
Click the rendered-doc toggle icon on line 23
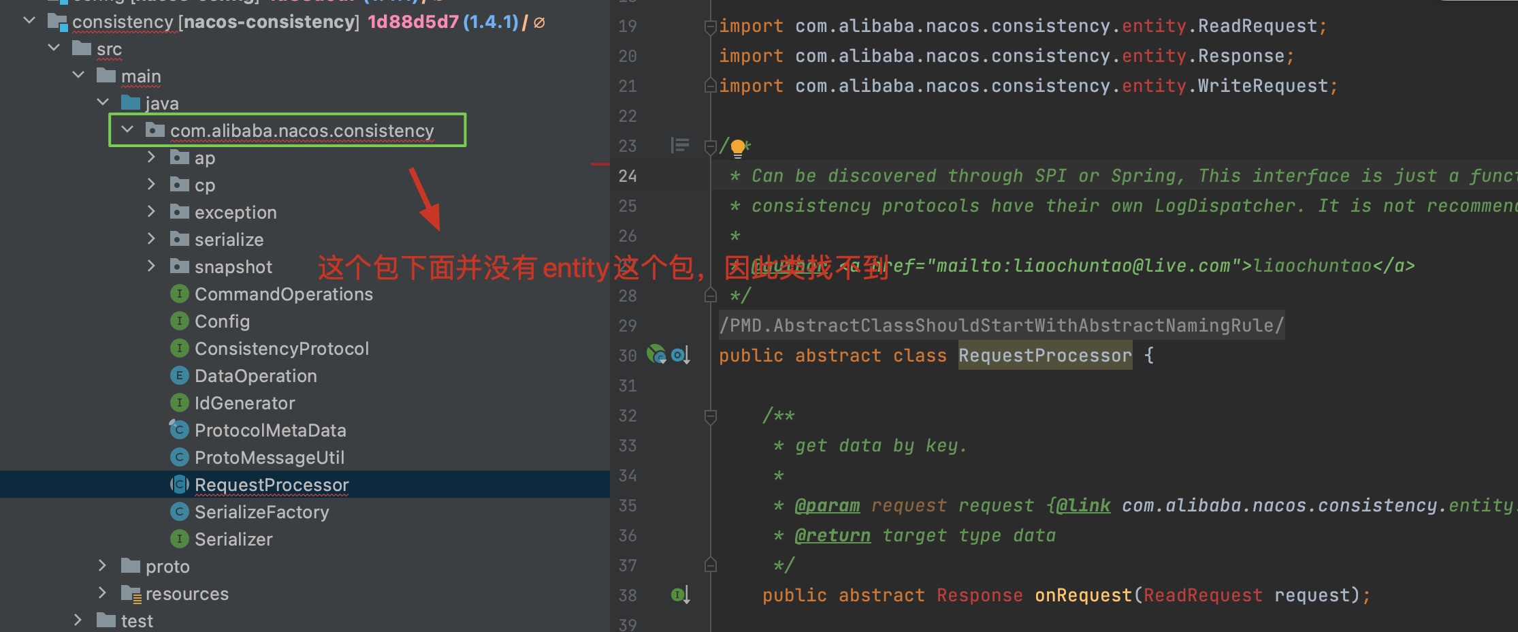coord(679,146)
